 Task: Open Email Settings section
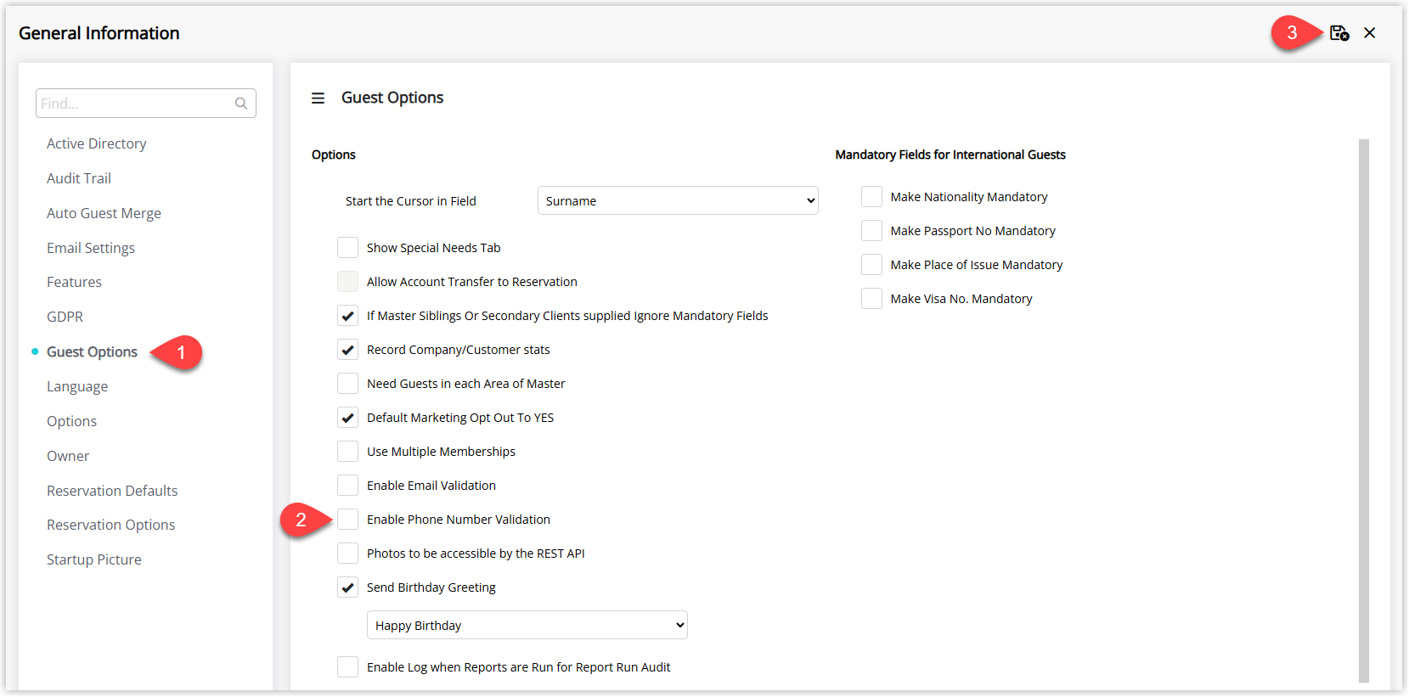coord(91,248)
